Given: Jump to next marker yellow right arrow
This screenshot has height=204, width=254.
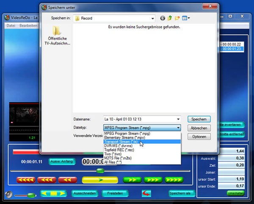Looking at the screenshot, I should (62, 193).
